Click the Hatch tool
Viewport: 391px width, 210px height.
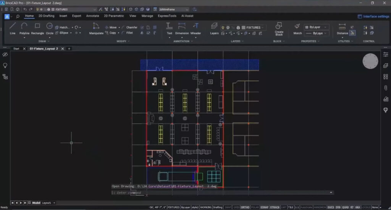click(x=62, y=27)
